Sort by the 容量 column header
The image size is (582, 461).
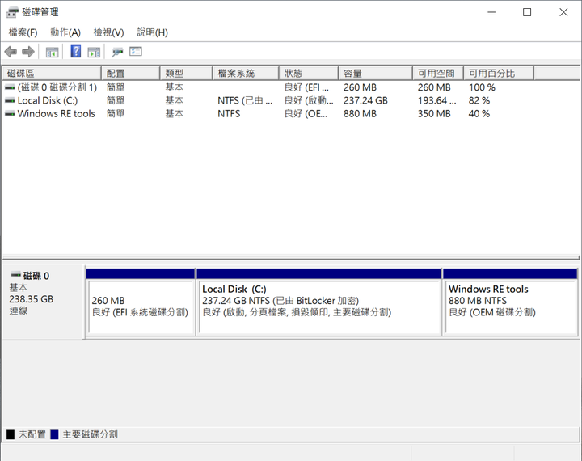(376, 73)
